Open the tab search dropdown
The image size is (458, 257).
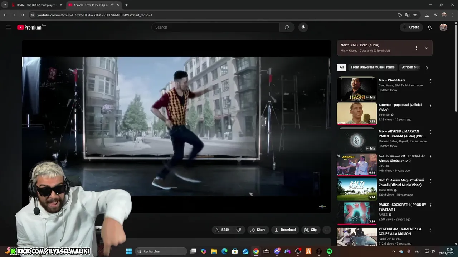tap(5, 5)
